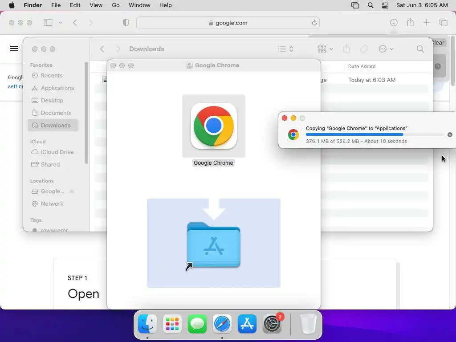The image size is (456, 342).
Task: Select the 'Today at 6:03 AM' file row
Action: [x=372, y=80]
